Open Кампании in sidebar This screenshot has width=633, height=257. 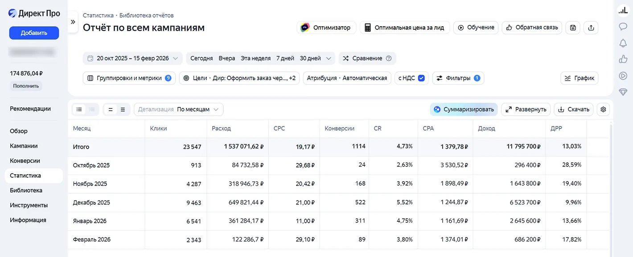pos(24,146)
